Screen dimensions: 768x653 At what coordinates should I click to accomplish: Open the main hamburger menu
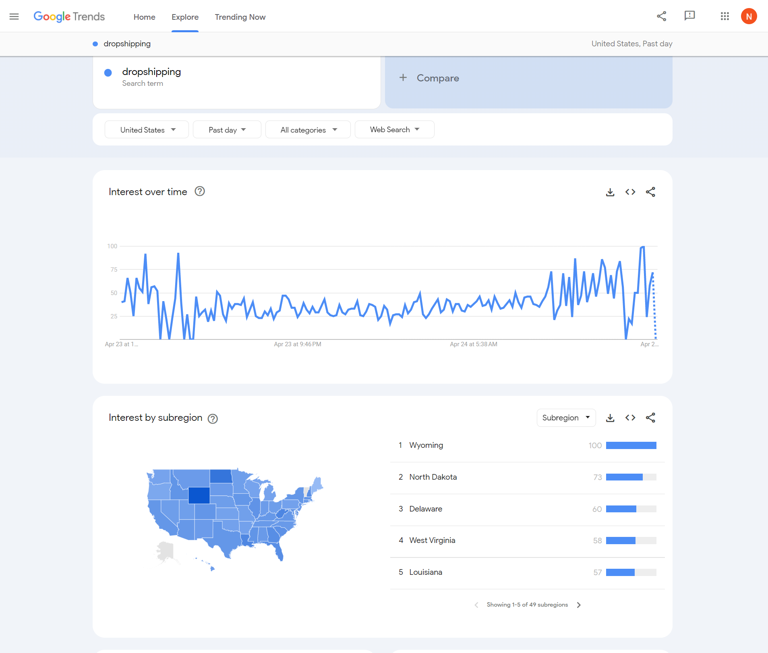tap(14, 17)
